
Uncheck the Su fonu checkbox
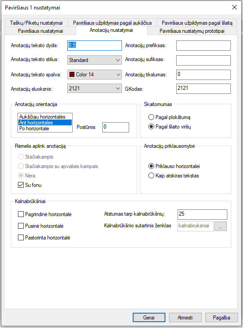click(21, 185)
